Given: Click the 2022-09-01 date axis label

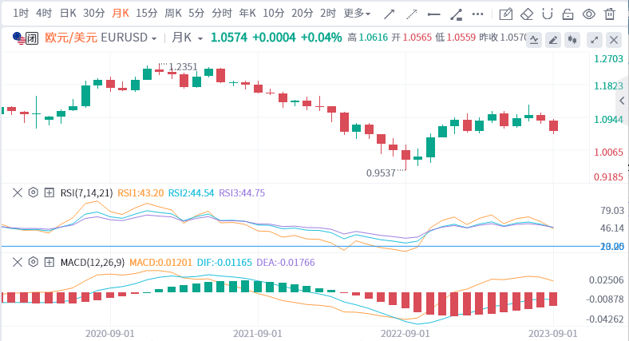Looking at the screenshot, I should [405, 334].
